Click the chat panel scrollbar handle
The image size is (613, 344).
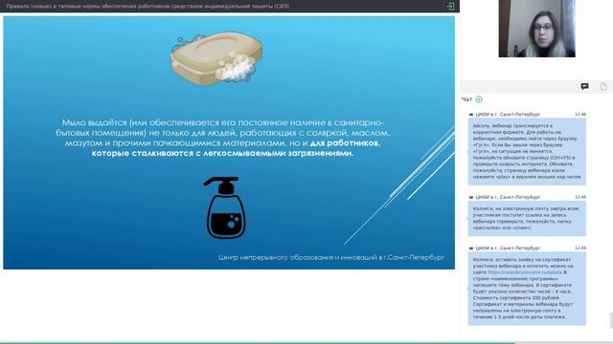pyautogui.click(x=611, y=321)
